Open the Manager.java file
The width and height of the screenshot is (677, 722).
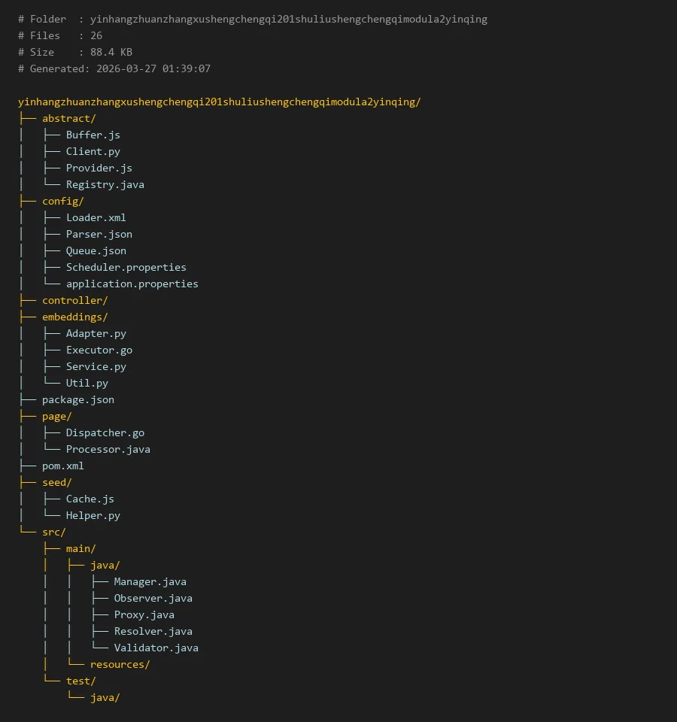tap(150, 581)
